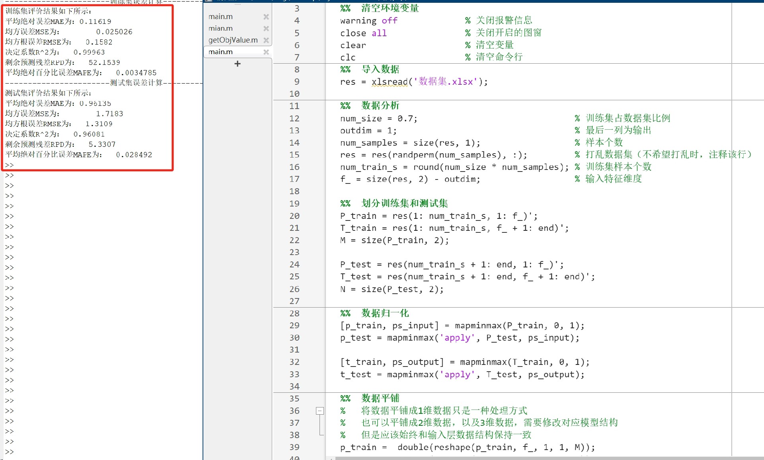Open a new editor tab with plus icon
Viewport: 764px width, 460px height.
[x=238, y=64]
